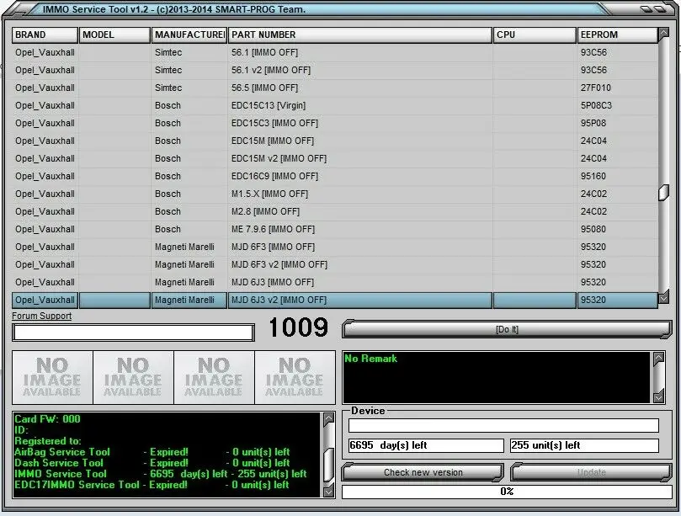Sort by the MODEL column header
The height and width of the screenshot is (516, 681).
114,35
